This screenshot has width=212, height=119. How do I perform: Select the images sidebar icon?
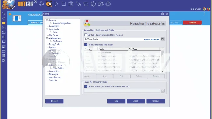click(x=4, y=46)
